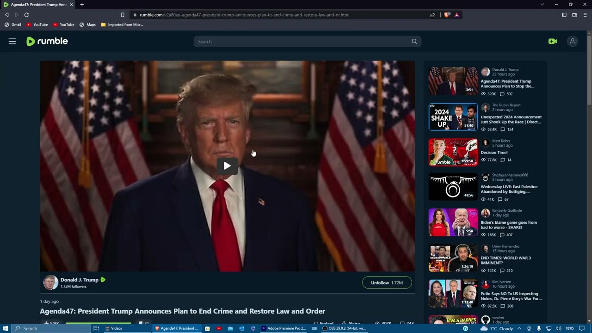Click Kim Iversen channel name
This screenshot has width=592, height=333.
[501, 282]
